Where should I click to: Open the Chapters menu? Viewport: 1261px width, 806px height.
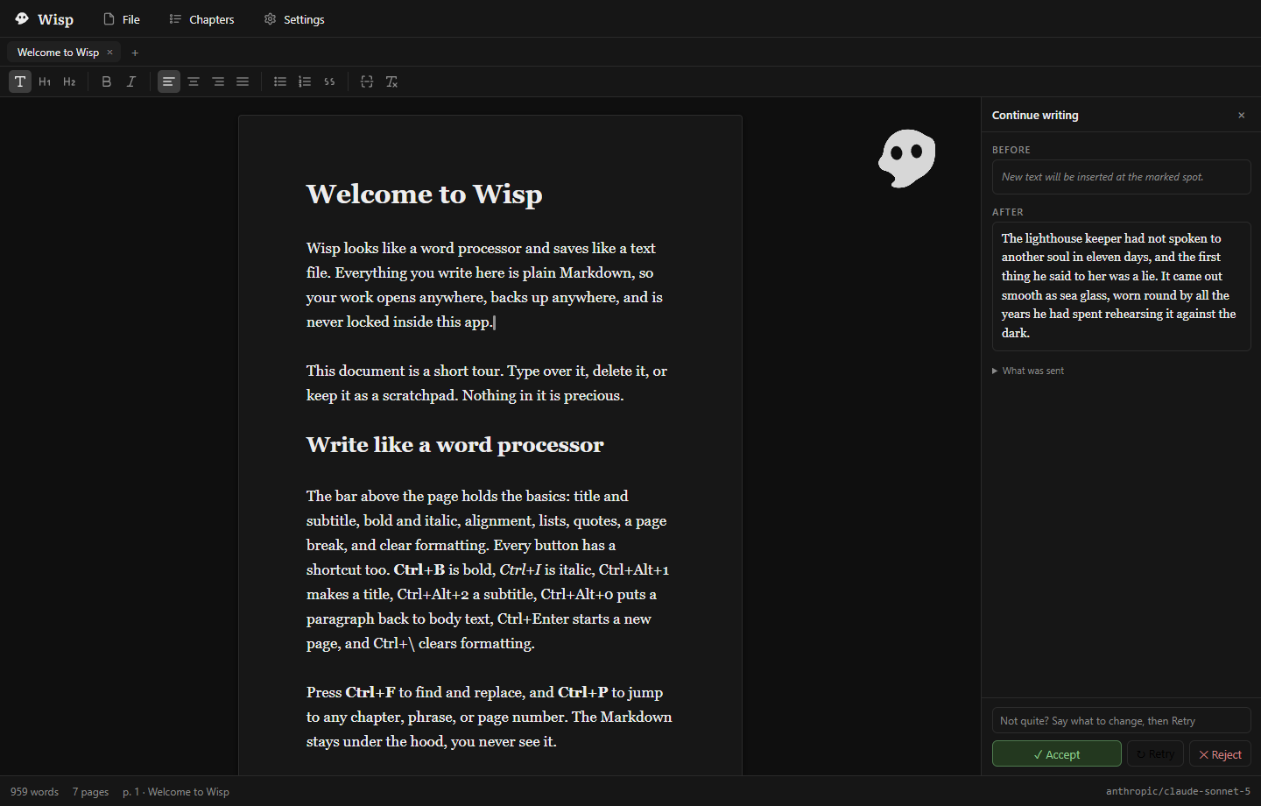pyautogui.click(x=201, y=19)
